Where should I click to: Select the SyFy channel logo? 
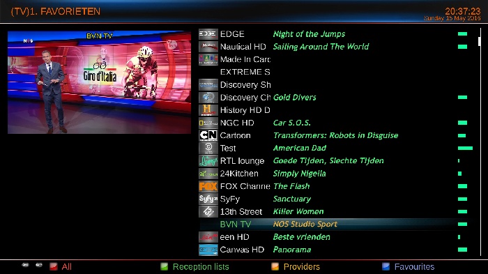[x=208, y=199]
